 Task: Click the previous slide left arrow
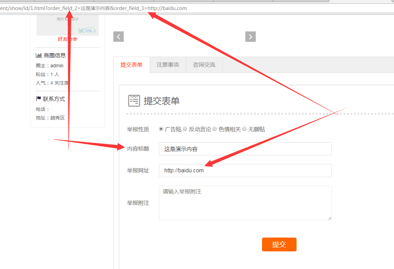coord(119,37)
